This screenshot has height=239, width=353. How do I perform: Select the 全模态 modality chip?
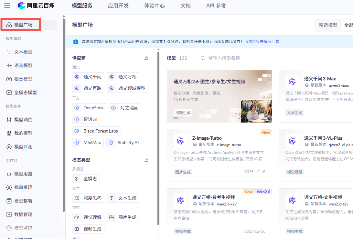click(x=86, y=179)
